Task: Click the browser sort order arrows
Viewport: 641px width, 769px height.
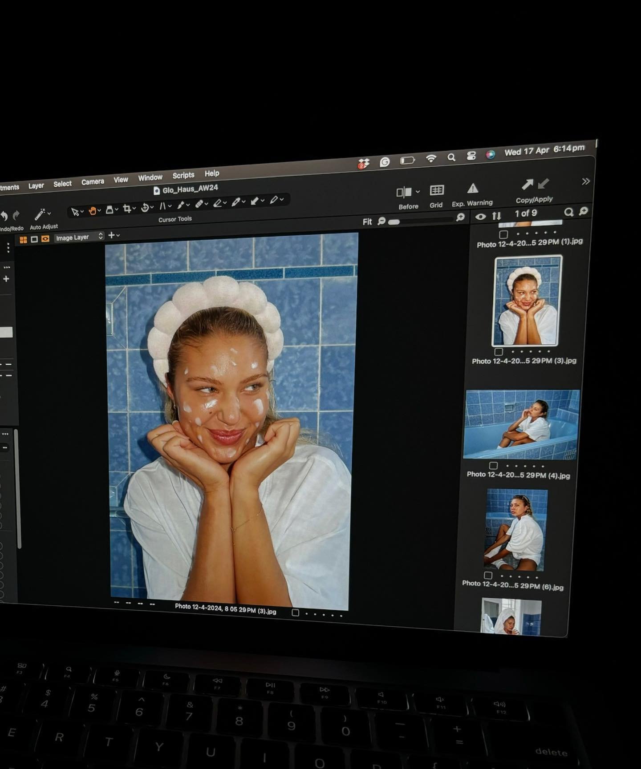Action: [496, 216]
